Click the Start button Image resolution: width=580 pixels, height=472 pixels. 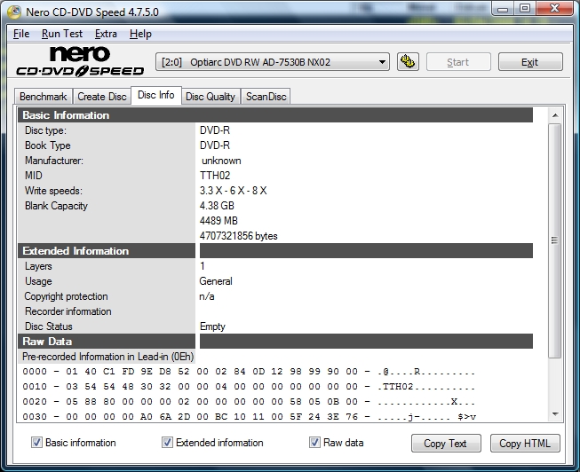coord(458,62)
